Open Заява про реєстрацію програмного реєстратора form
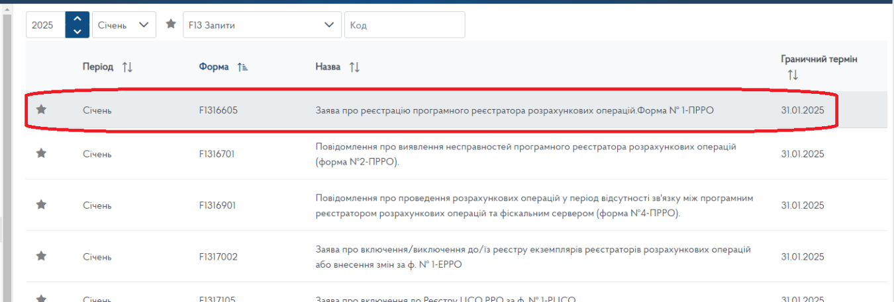Image resolution: width=894 pixels, height=302 pixels. [x=518, y=110]
